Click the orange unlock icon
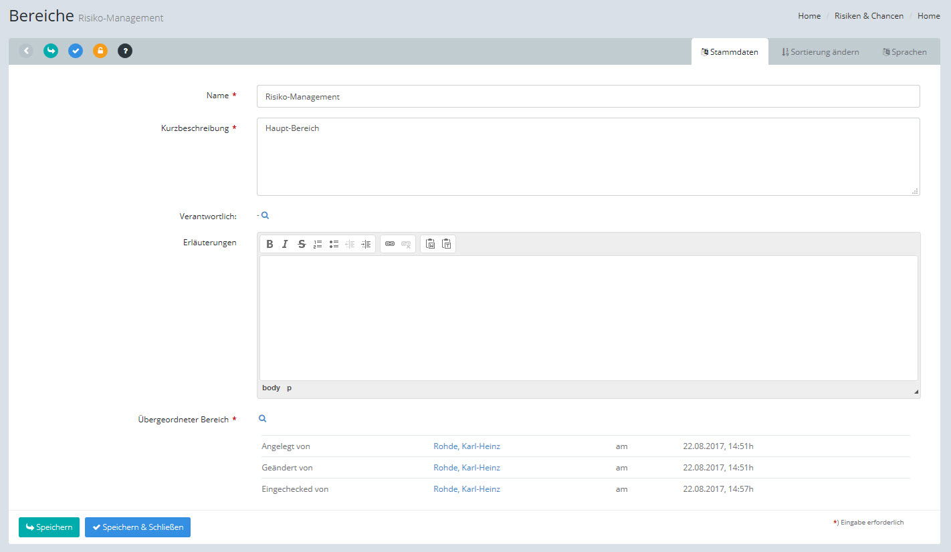 pyautogui.click(x=100, y=51)
